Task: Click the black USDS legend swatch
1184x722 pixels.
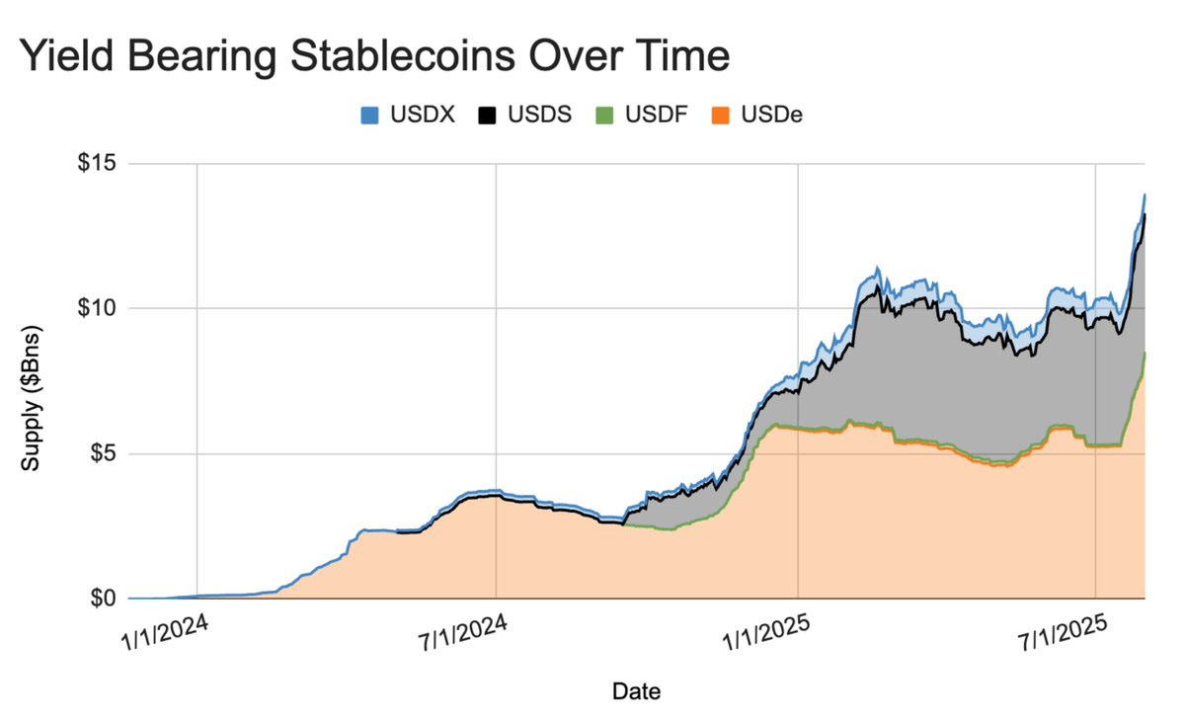Action: click(x=487, y=116)
